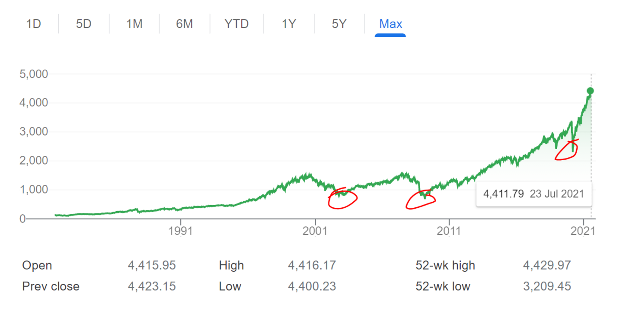
Task: Switch to the 5D range tab
Action: pyautogui.click(x=84, y=24)
